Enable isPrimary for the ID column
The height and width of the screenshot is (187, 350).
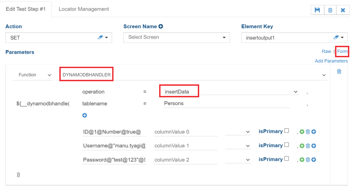click(286, 131)
